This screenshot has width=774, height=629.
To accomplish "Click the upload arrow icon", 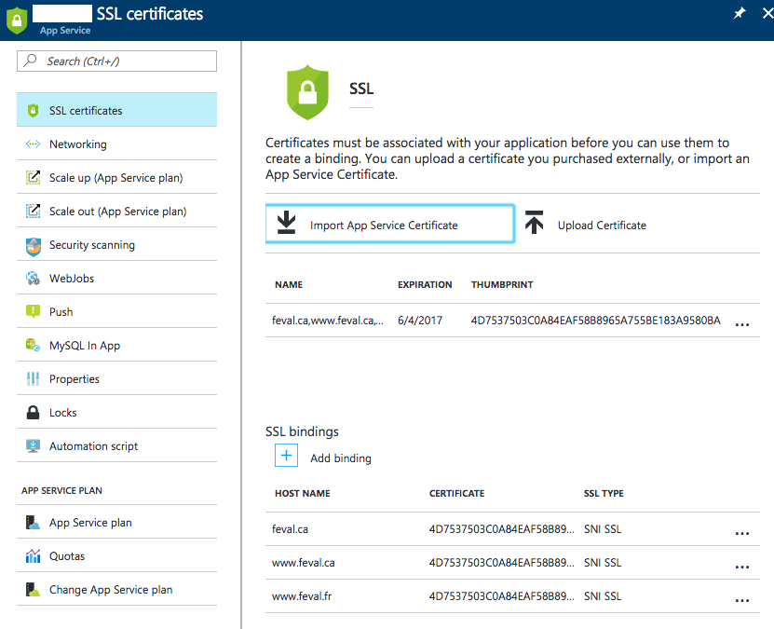I will [x=534, y=222].
